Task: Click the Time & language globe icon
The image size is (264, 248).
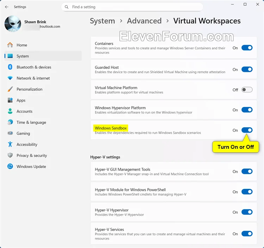Action: pyautogui.click(x=10, y=122)
